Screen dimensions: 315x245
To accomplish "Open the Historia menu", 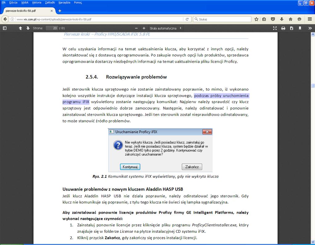I will coord(37,2).
